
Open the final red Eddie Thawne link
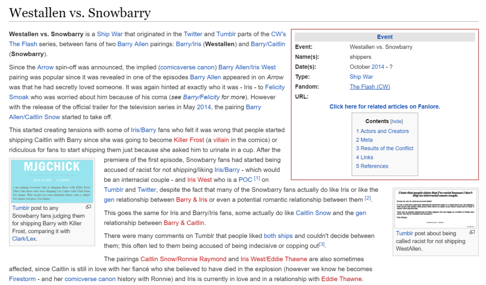[x=341, y=279]
